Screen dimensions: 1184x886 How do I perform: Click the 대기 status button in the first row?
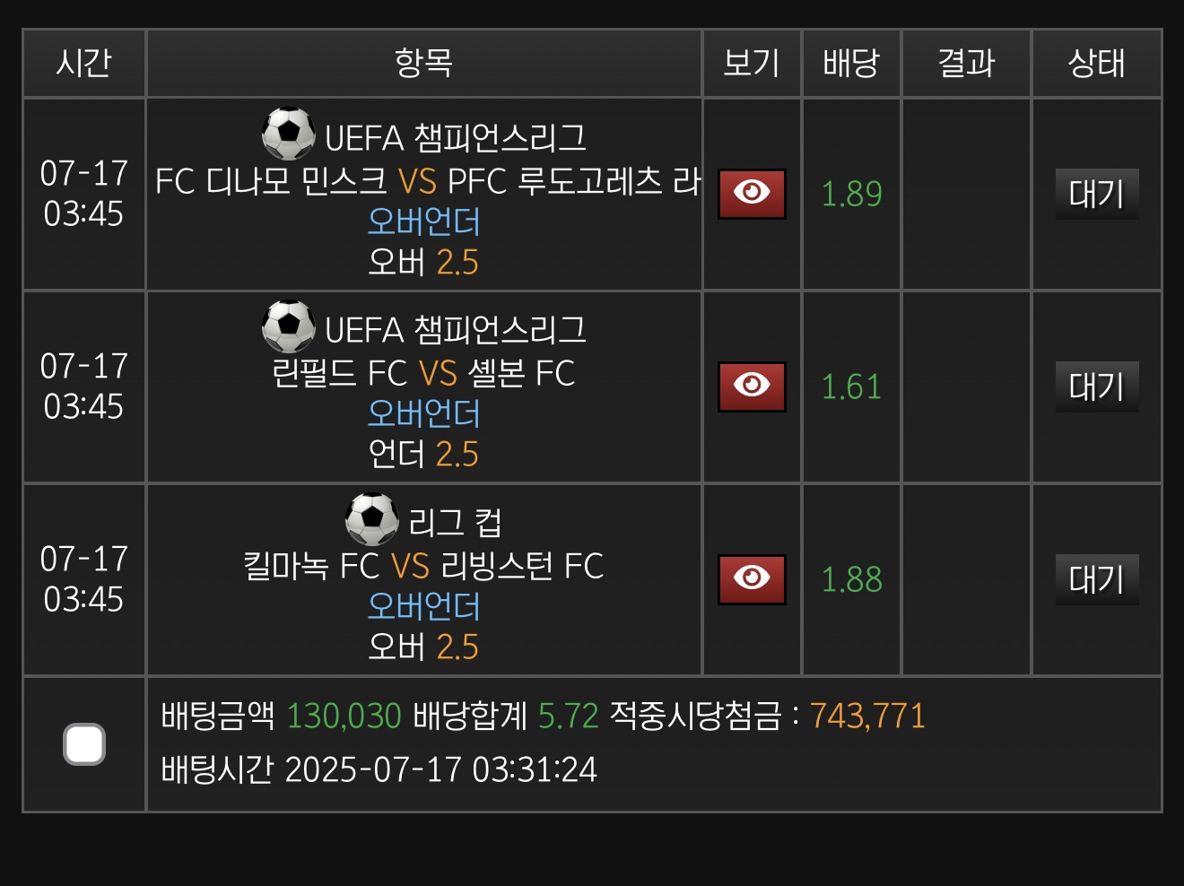[1096, 194]
